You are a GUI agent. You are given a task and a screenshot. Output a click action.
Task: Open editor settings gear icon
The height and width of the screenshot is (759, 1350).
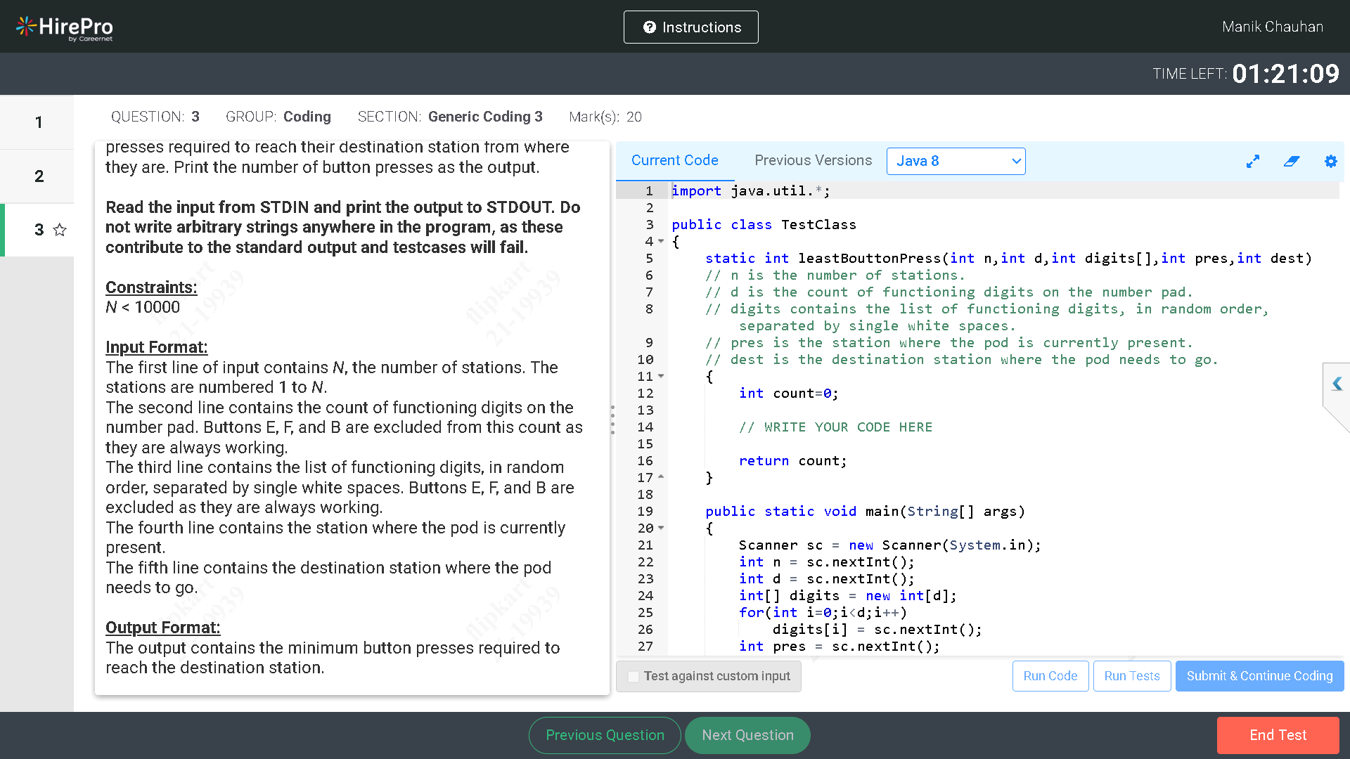point(1330,162)
